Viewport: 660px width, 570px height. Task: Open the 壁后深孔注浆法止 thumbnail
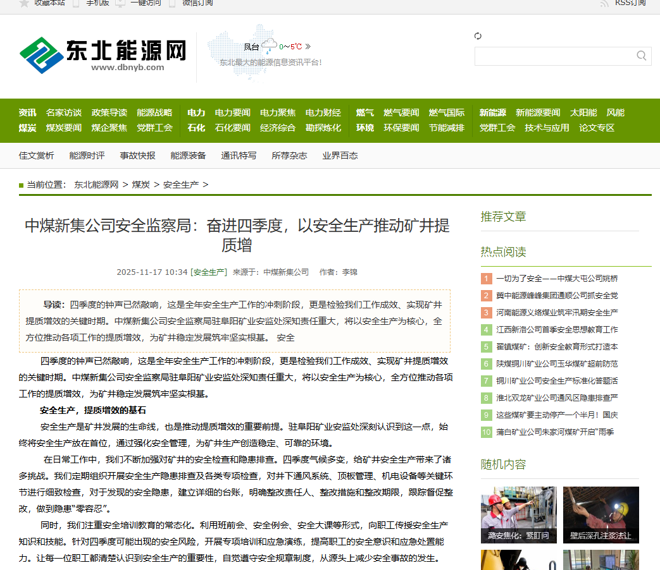601,515
